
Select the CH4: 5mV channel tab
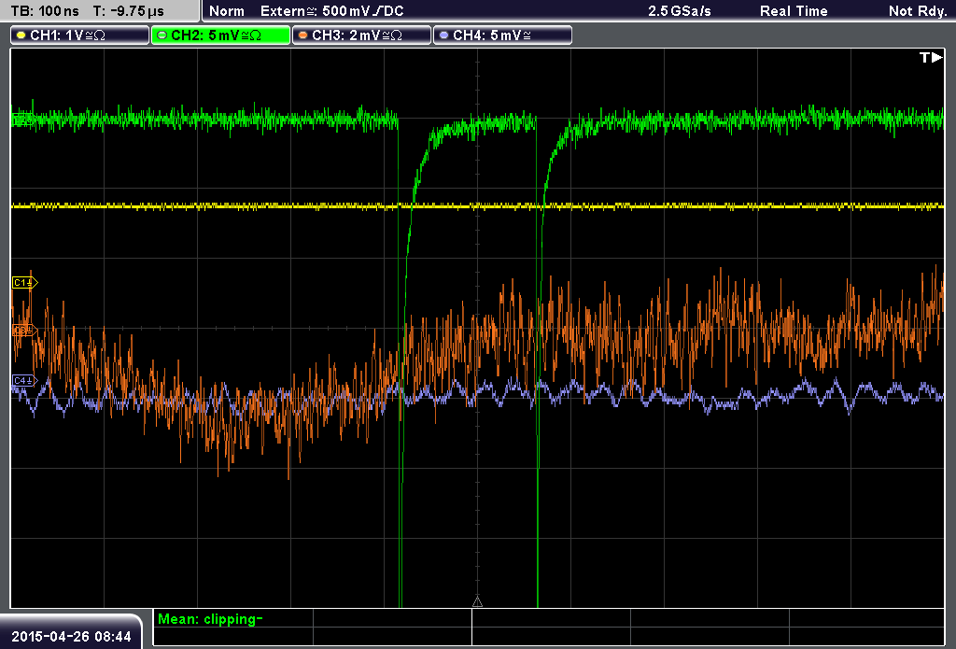(502, 35)
